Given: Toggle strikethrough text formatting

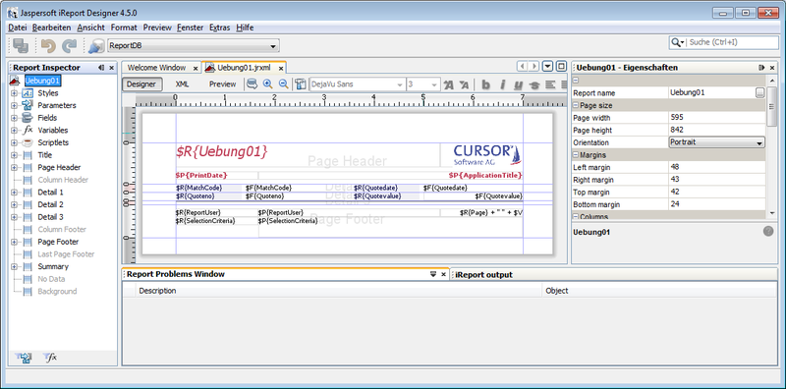Looking at the screenshot, I should (x=534, y=84).
